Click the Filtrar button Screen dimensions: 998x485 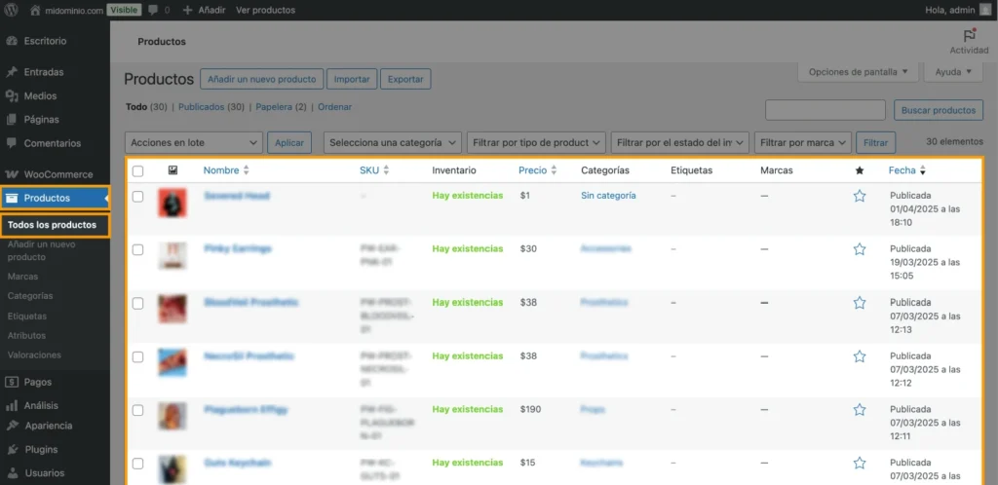click(876, 143)
